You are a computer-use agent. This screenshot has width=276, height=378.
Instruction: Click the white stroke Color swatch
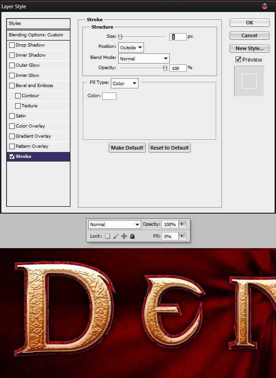pyautogui.click(x=109, y=96)
